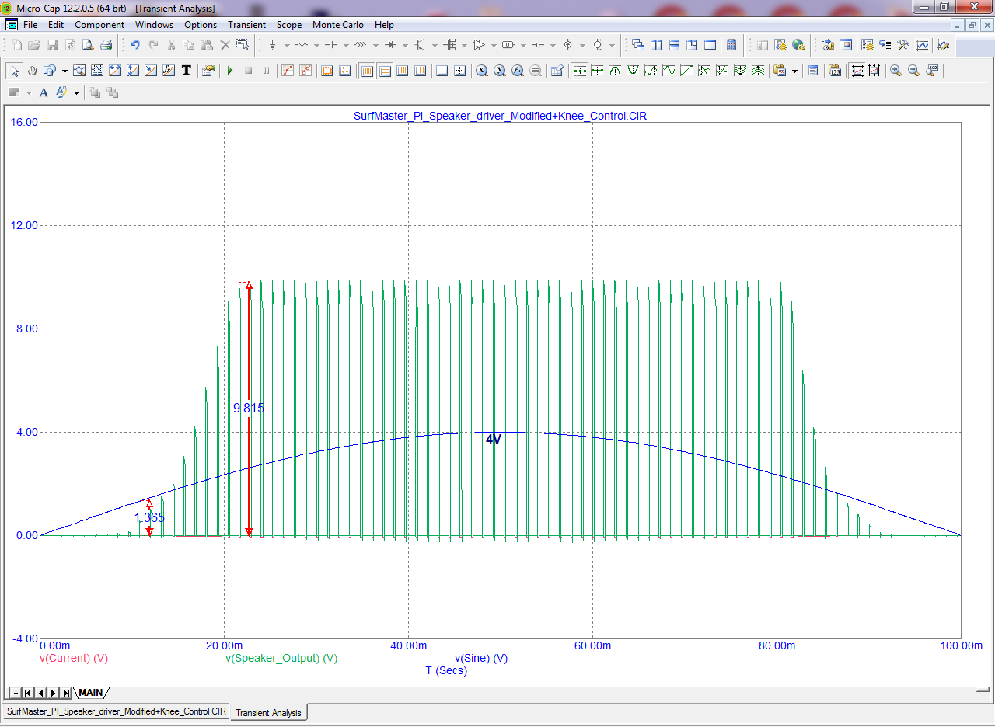This screenshot has width=995, height=727.
Task: Open the Transient menu
Action: pos(246,25)
